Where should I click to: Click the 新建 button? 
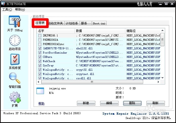[86, 103]
